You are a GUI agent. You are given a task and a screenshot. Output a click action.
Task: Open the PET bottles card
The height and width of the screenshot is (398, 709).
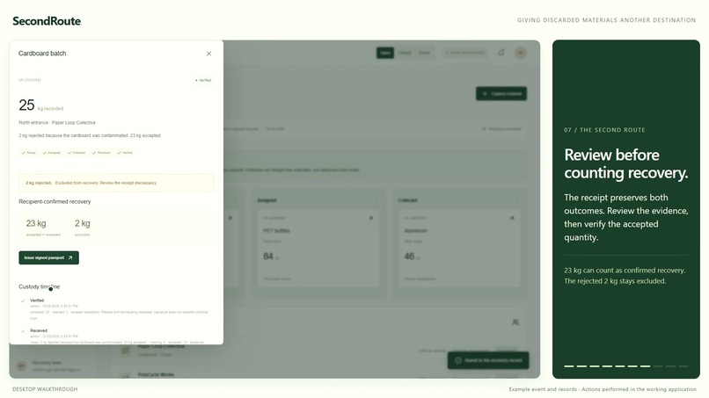point(318,249)
